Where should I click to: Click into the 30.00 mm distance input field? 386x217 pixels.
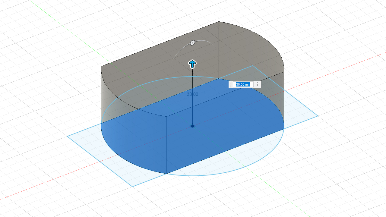(243, 84)
